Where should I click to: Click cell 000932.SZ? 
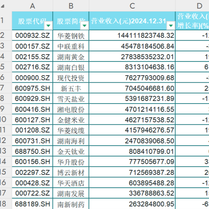[32, 35]
